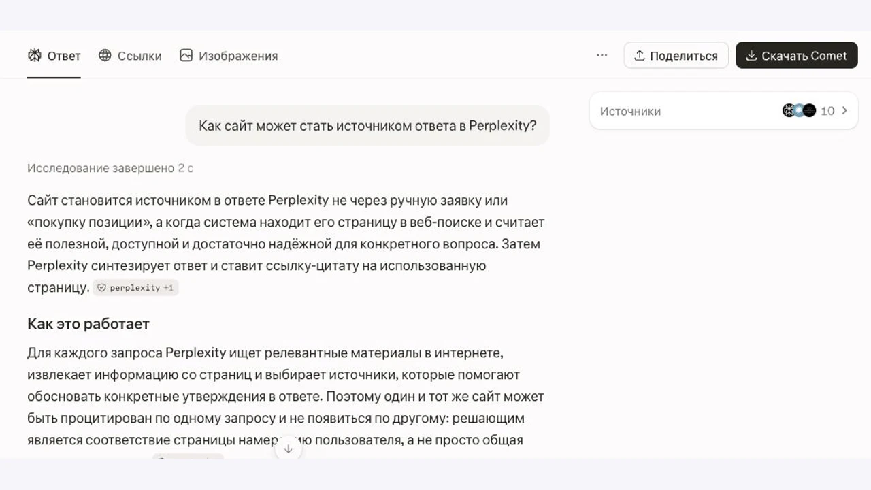
Task: Click the user question bubble text
Action: 367,125
